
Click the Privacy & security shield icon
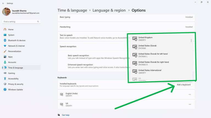tap(5, 84)
